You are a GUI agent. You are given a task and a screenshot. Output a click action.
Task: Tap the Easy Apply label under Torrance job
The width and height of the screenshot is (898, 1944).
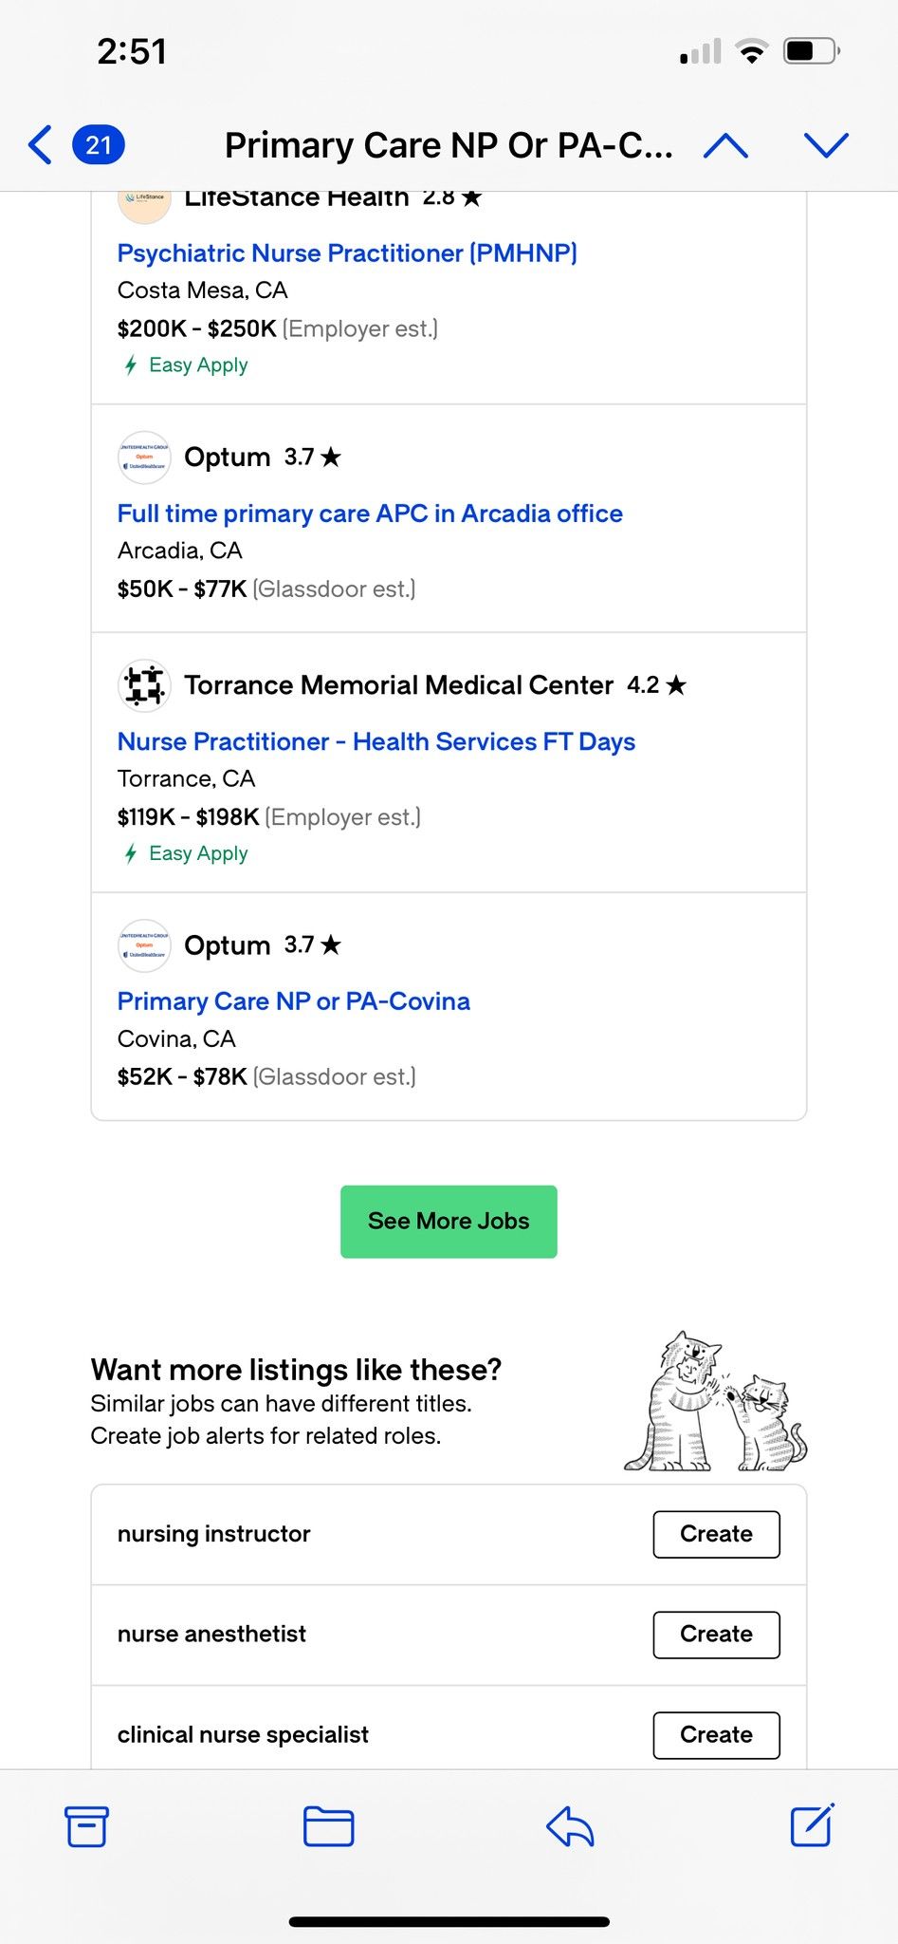point(197,853)
